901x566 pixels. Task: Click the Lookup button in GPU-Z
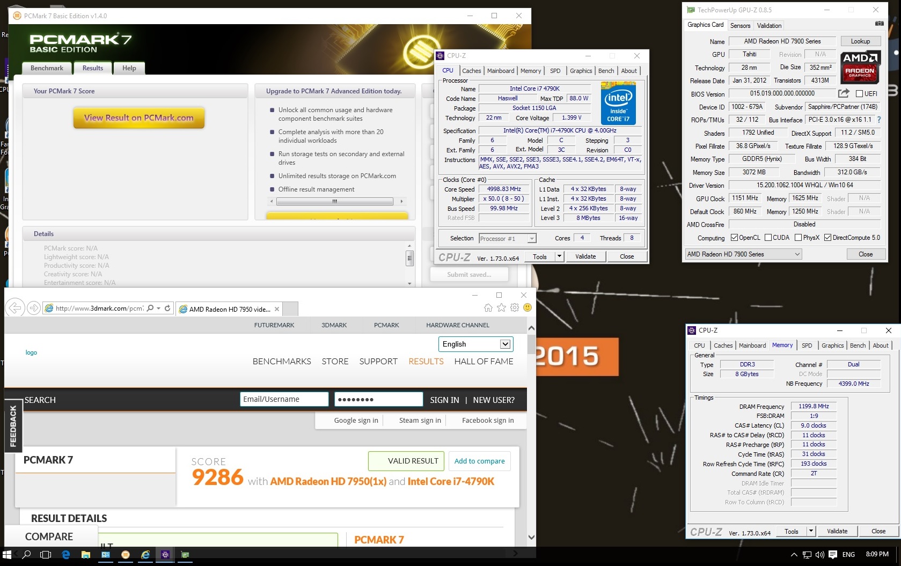pyautogui.click(x=860, y=41)
